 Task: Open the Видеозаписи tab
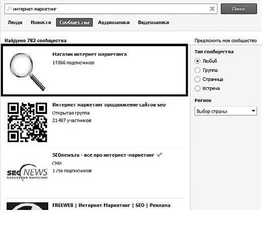pos(154,22)
